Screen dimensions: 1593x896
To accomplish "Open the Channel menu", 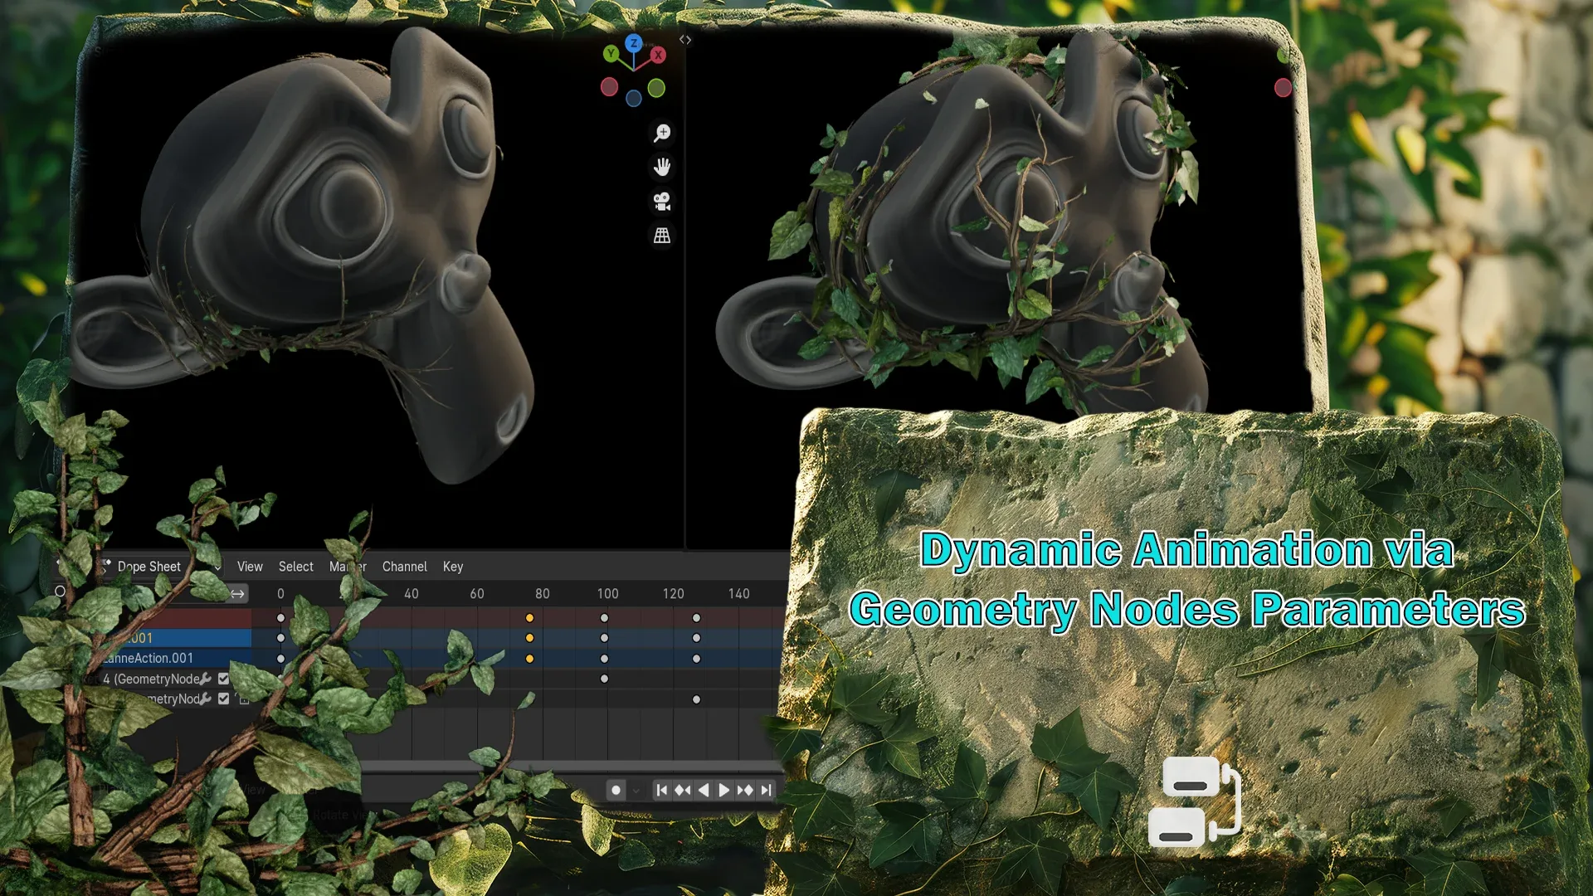I will point(405,567).
